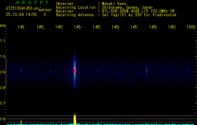
Task: Click the kHz axis unit label
Action: coord(3,25)
